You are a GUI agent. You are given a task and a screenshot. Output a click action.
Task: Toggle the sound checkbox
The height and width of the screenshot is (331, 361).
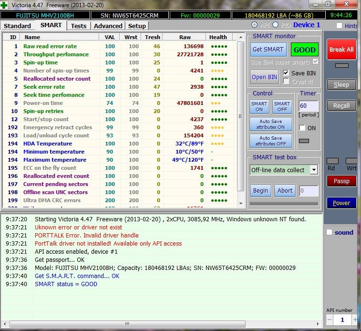[x=329, y=232]
